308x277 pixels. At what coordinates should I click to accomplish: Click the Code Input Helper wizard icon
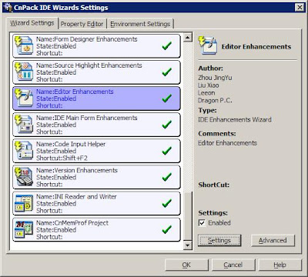point(24,151)
